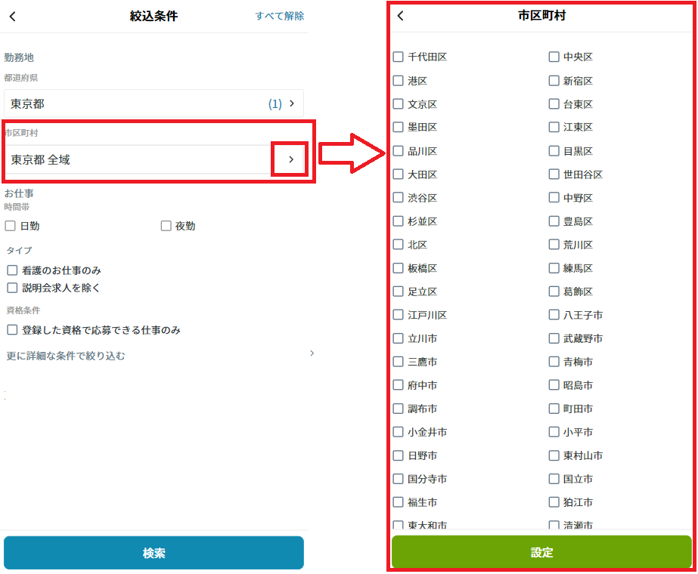
Task: Check 大田区 checkbox
Action: click(398, 174)
